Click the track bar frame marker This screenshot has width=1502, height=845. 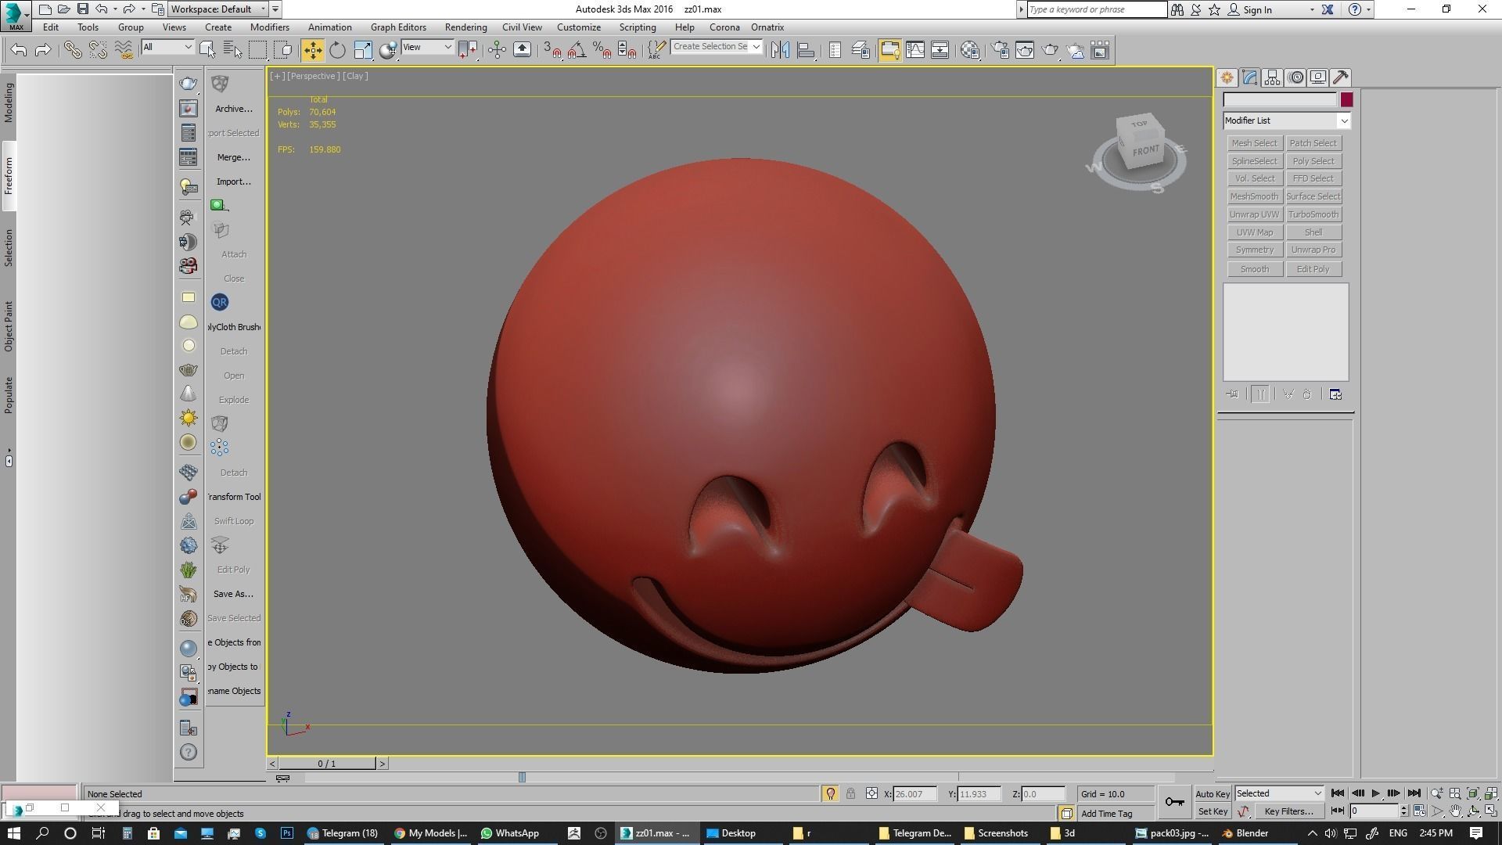coord(522,777)
